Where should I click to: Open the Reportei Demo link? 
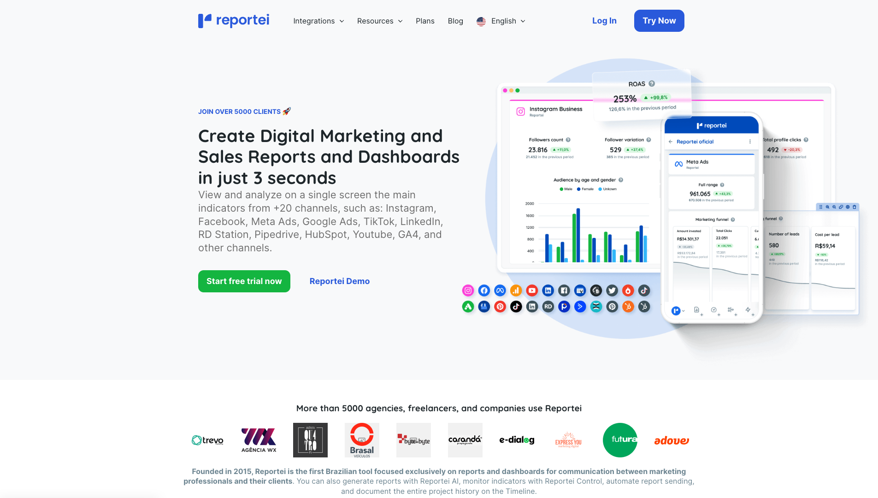339,281
